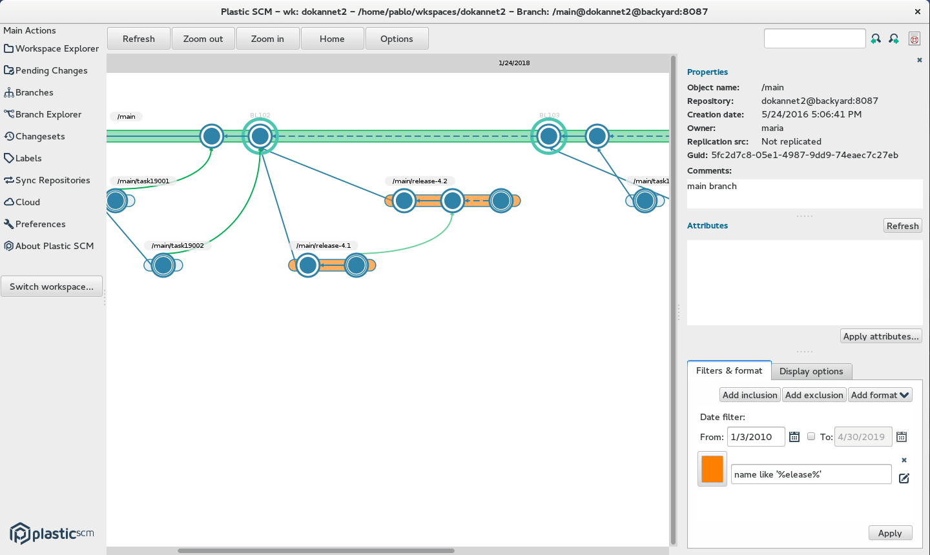The width and height of the screenshot is (930, 555).
Task: Click the Add exclusion button
Action: tap(814, 395)
